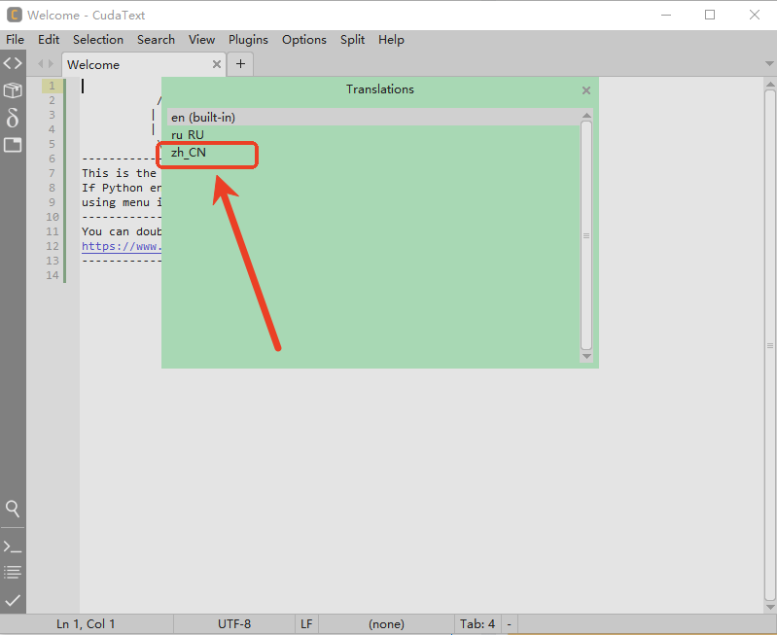This screenshot has width=777, height=635.
Task: Open the Snippets delta icon panel
Action: (13, 118)
